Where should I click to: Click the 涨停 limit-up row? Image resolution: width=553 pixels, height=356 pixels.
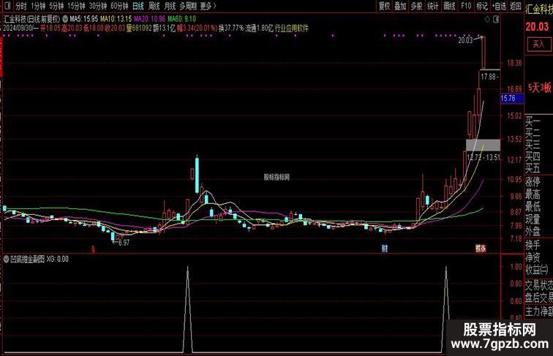pos(533,182)
